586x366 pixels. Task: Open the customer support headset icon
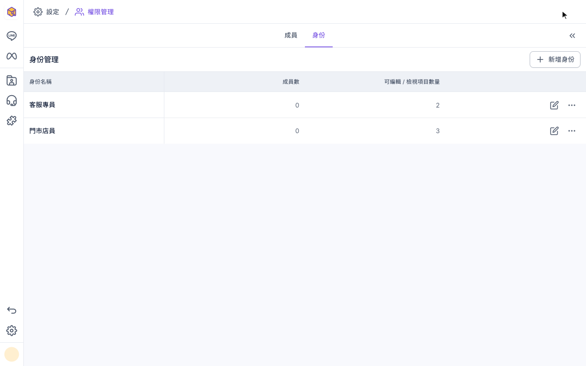[x=11, y=101]
